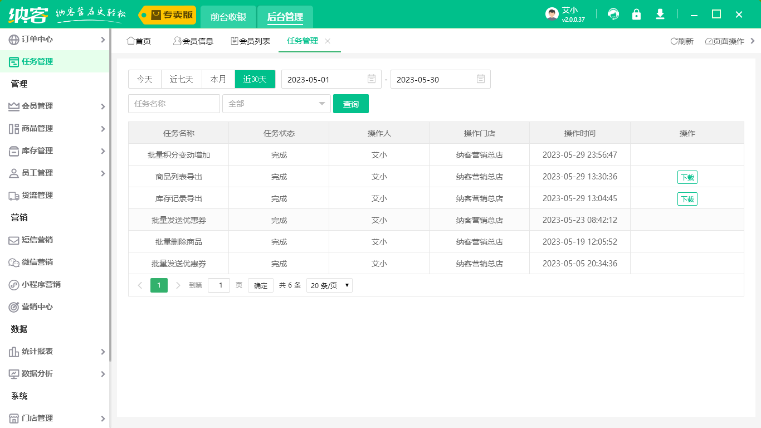761x428 pixels.
Task: Click the download icon in the title bar
Action: [660, 14]
